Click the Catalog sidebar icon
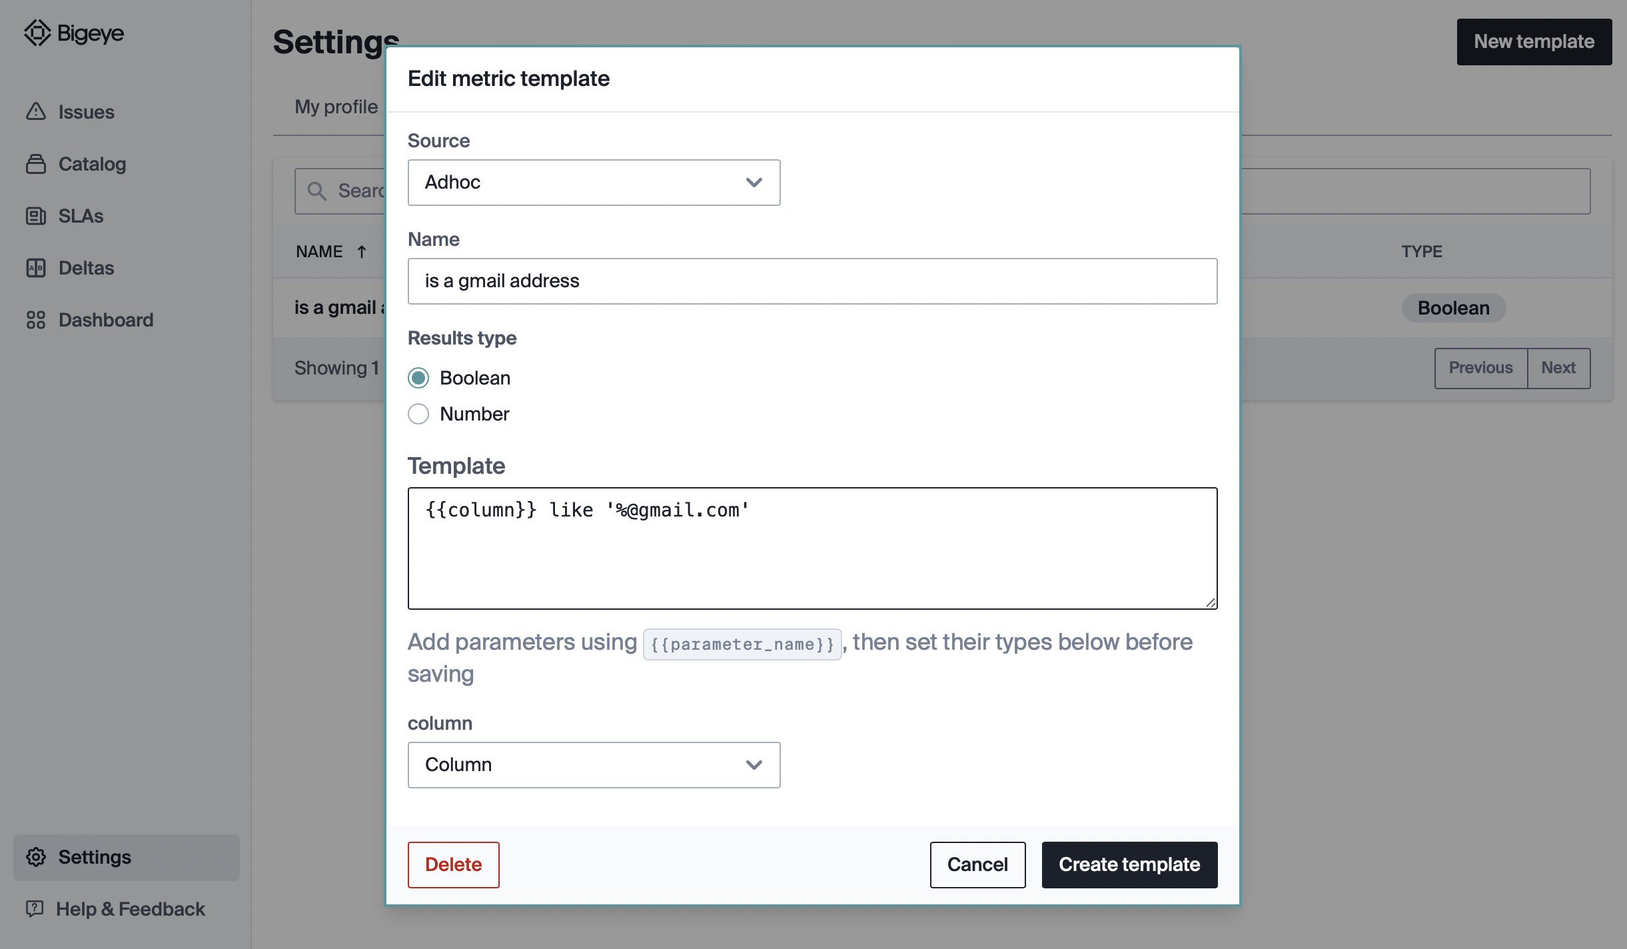Image resolution: width=1627 pixels, height=949 pixels. point(36,164)
